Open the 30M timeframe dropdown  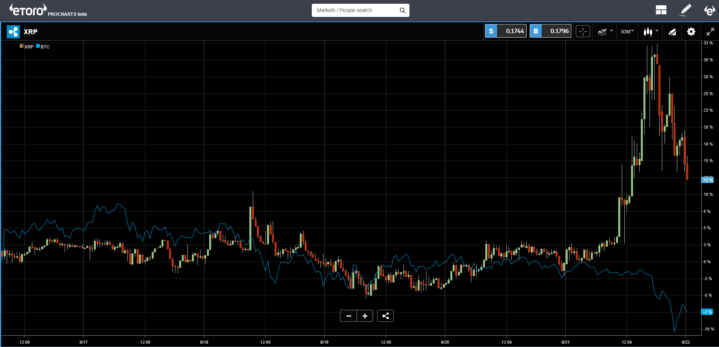pyautogui.click(x=627, y=32)
